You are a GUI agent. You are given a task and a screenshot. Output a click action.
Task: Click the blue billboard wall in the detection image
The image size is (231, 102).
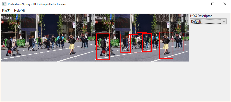tap(142, 23)
